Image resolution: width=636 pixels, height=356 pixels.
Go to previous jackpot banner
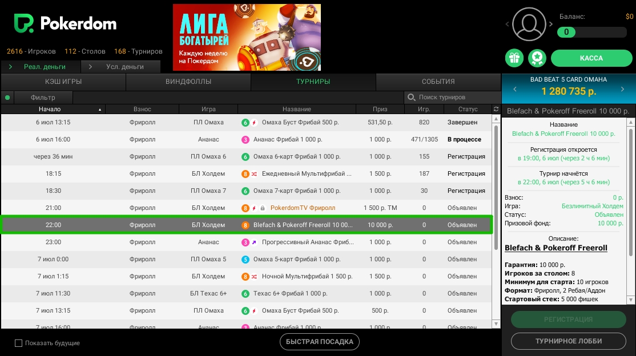pyautogui.click(x=515, y=89)
